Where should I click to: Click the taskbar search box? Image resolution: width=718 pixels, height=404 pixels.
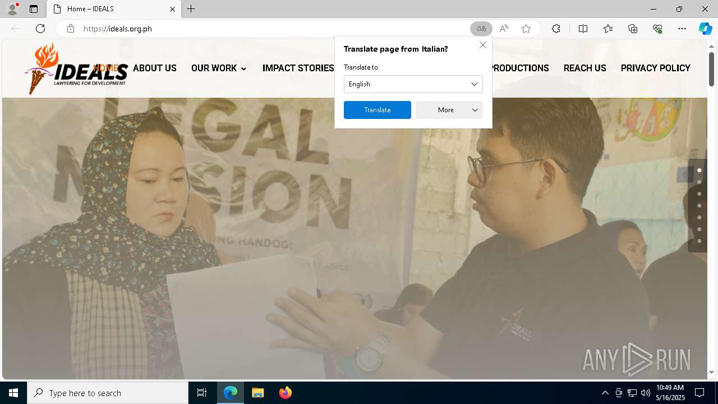point(108,393)
